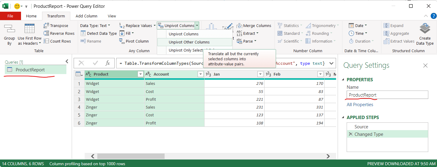Open the Date dropdown
This screenshot has height=167, width=437.
358,26
